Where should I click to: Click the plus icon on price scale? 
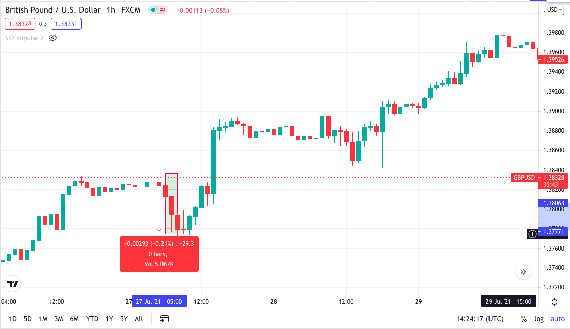(532, 234)
